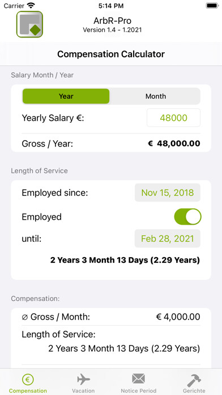Select the Year salary segment
The image size is (222, 395).
tap(66, 96)
